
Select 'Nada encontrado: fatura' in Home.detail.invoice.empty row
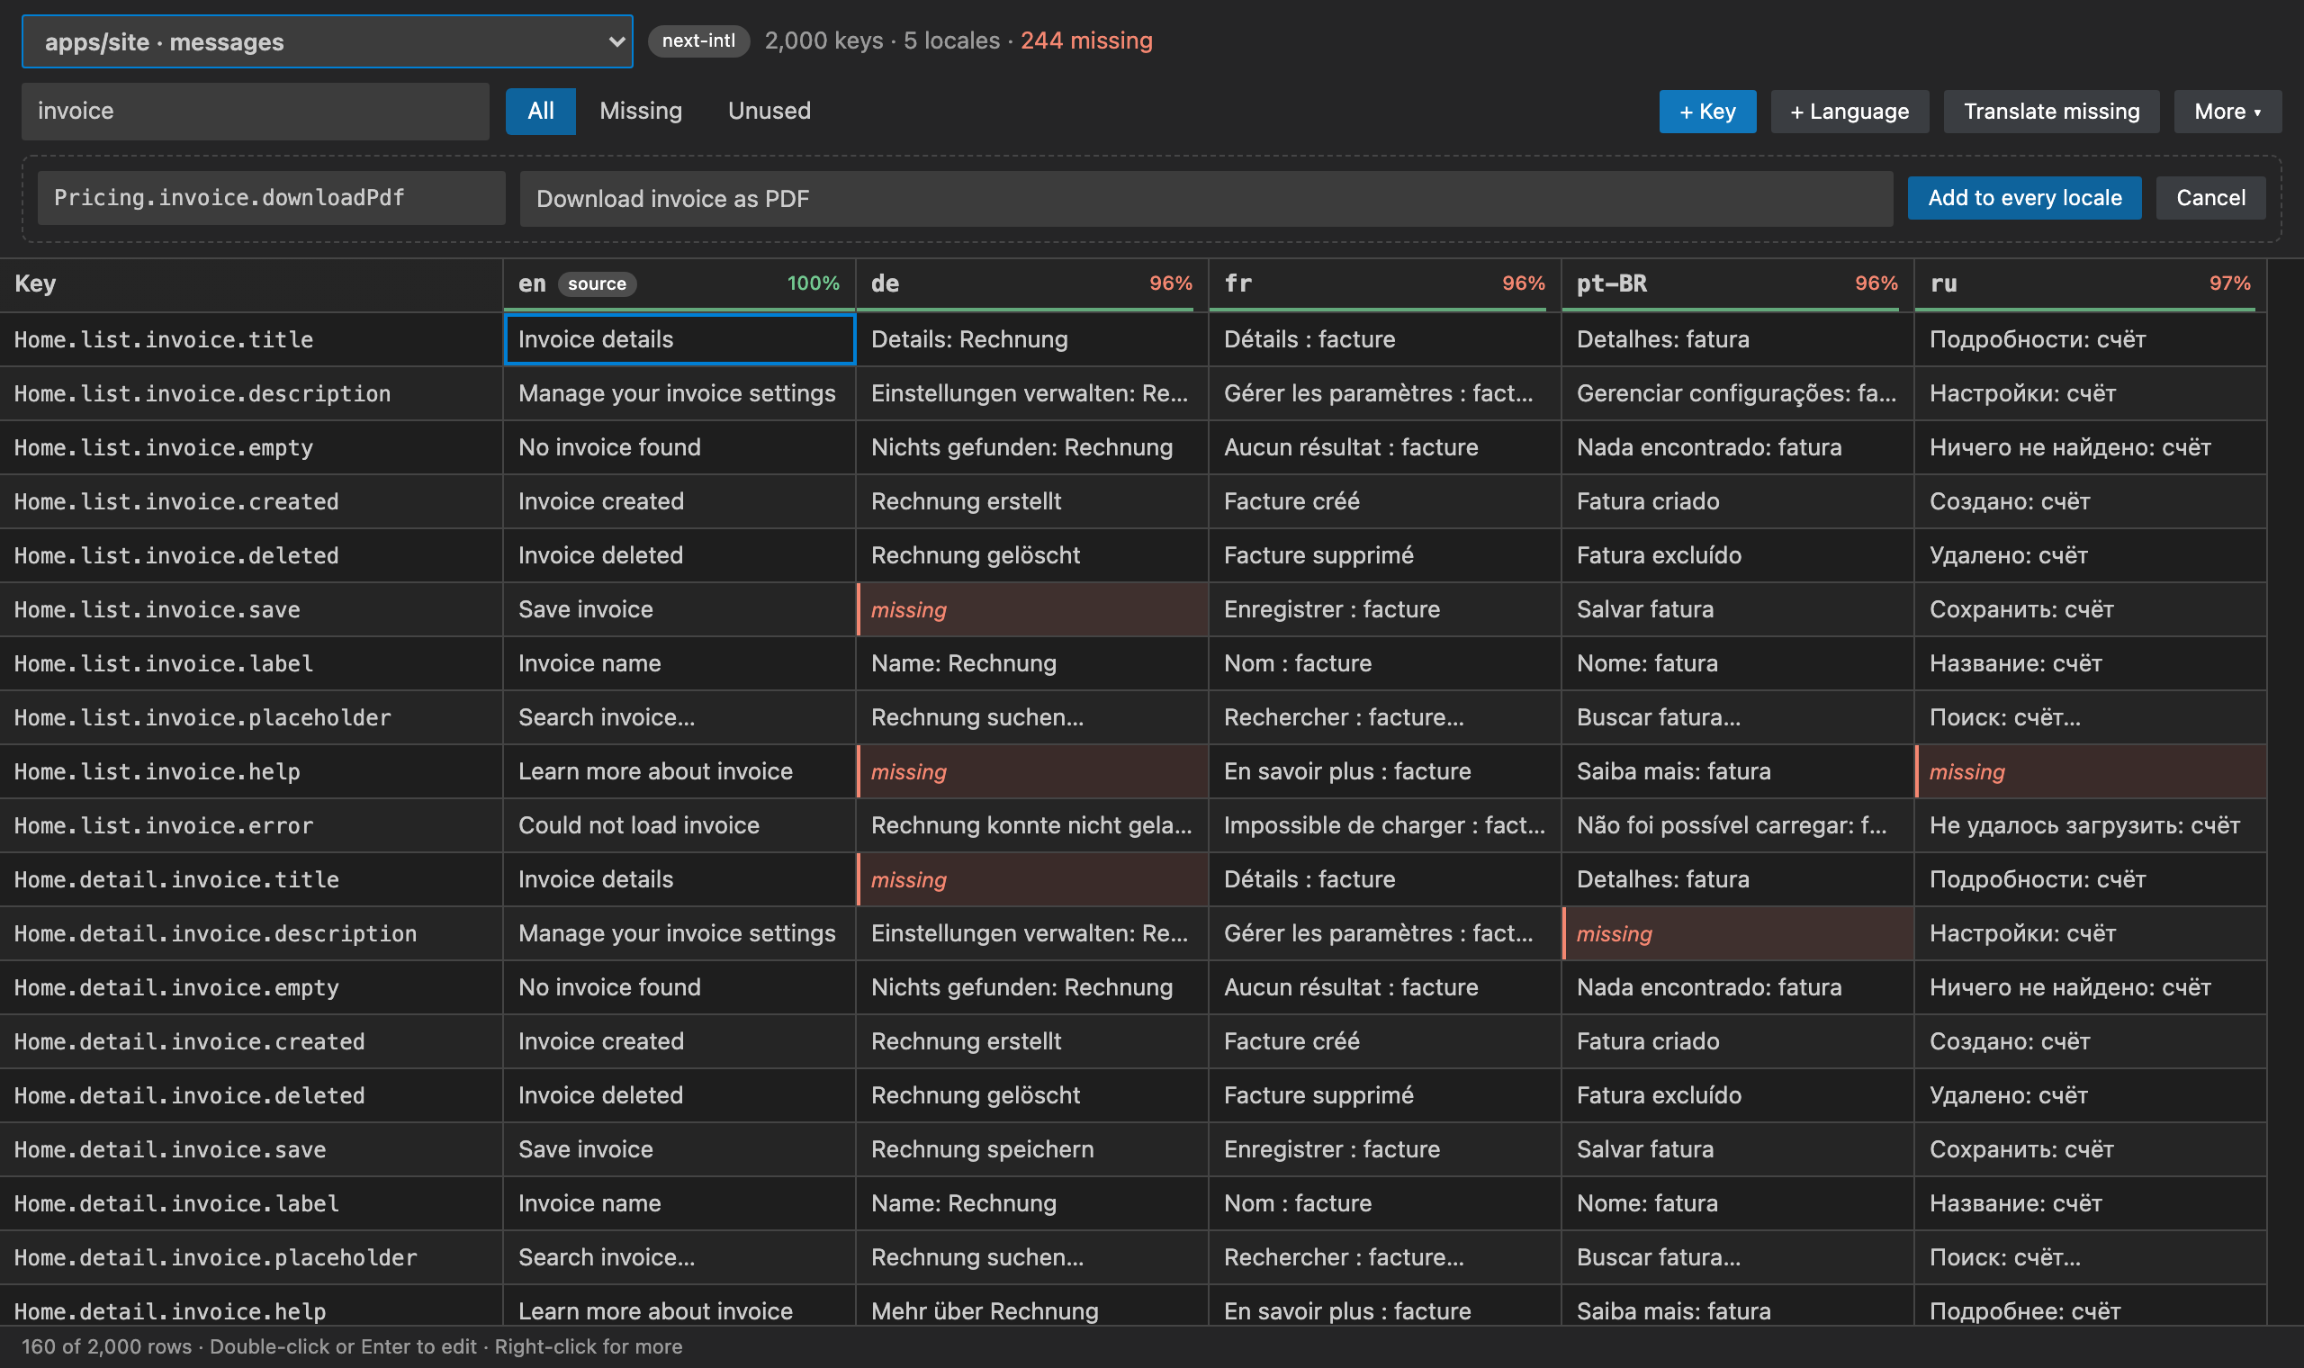[1737, 988]
